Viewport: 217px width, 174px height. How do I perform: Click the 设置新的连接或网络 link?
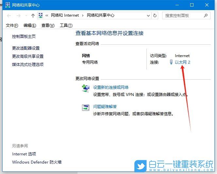point(111,87)
